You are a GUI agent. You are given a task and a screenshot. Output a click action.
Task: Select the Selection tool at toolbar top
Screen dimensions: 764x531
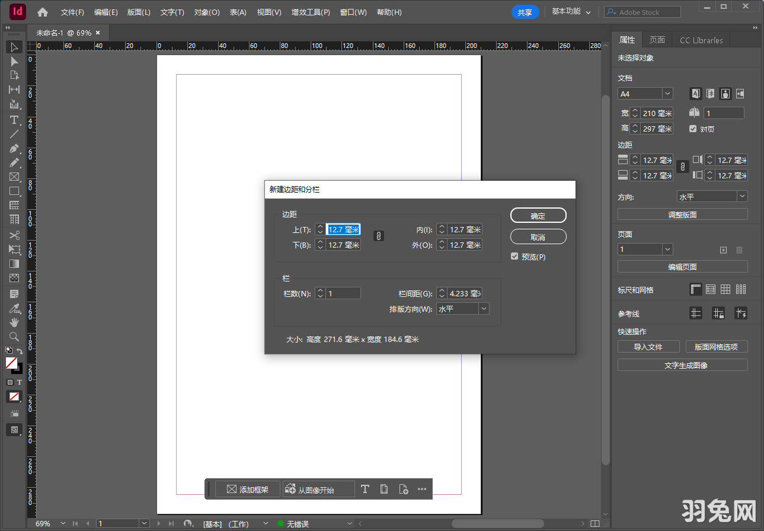pos(15,47)
